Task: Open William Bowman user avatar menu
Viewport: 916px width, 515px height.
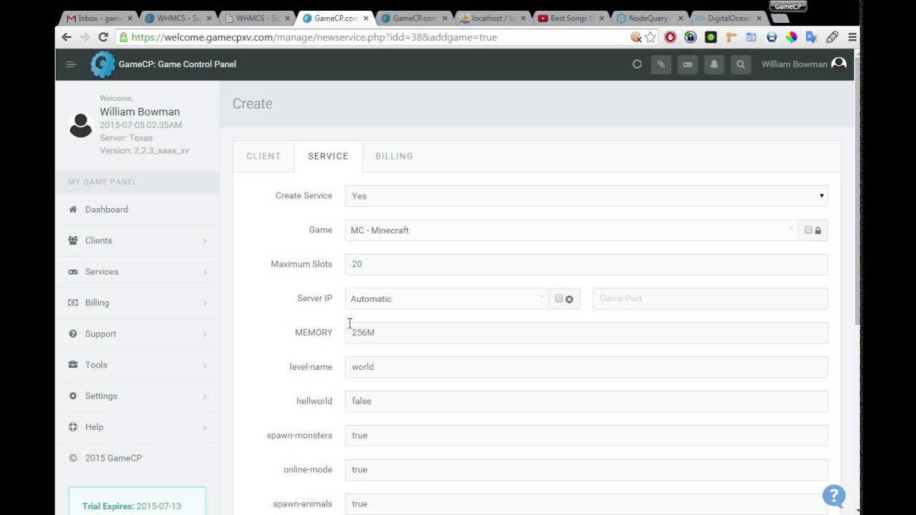Action: (839, 64)
